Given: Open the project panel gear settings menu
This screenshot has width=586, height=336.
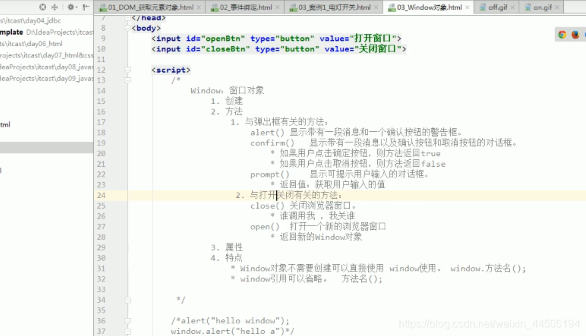Looking at the screenshot, I should [72, 7].
